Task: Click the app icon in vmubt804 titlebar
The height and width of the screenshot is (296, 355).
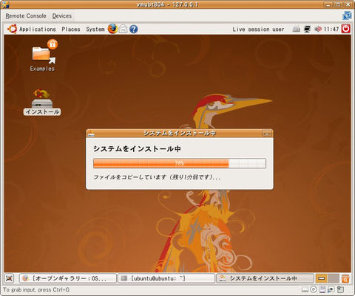Action: point(5,4)
